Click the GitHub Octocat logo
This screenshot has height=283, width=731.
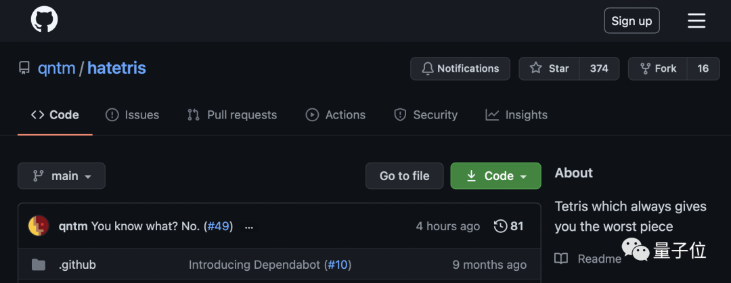pos(44,20)
